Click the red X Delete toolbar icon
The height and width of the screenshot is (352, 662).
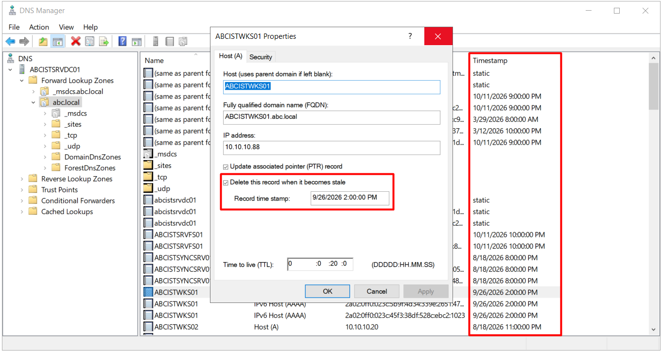click(75, 42)
